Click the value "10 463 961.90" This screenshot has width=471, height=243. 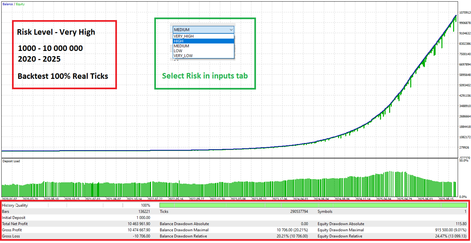[139, 224]
